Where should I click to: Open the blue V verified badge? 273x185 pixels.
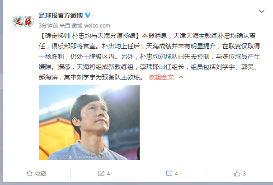tap(88, 15)
